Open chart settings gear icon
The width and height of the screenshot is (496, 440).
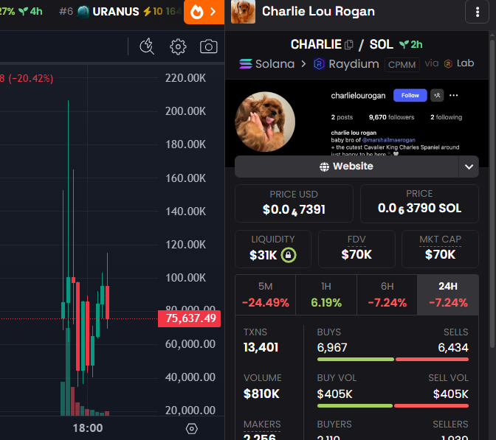click(x=178, y=46)
